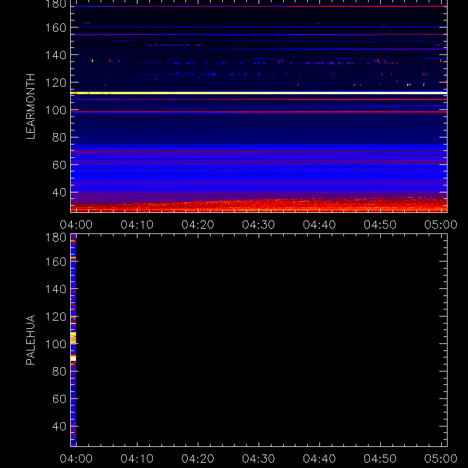The width and height of the screenshot is (468, 468).
Task: Click the narrow Palehua data strip at 04:00
Action: point(74,340)
